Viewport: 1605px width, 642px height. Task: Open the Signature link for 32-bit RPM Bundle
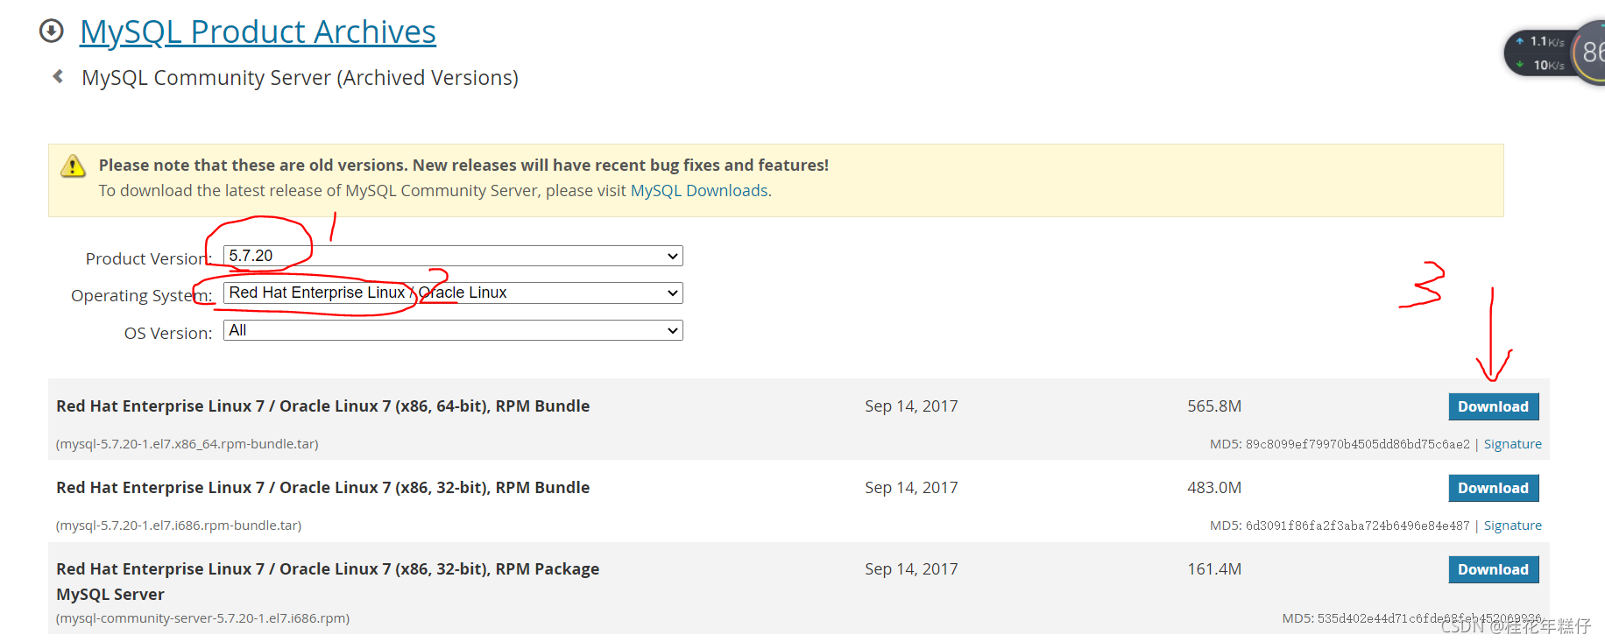point(1512,526)
